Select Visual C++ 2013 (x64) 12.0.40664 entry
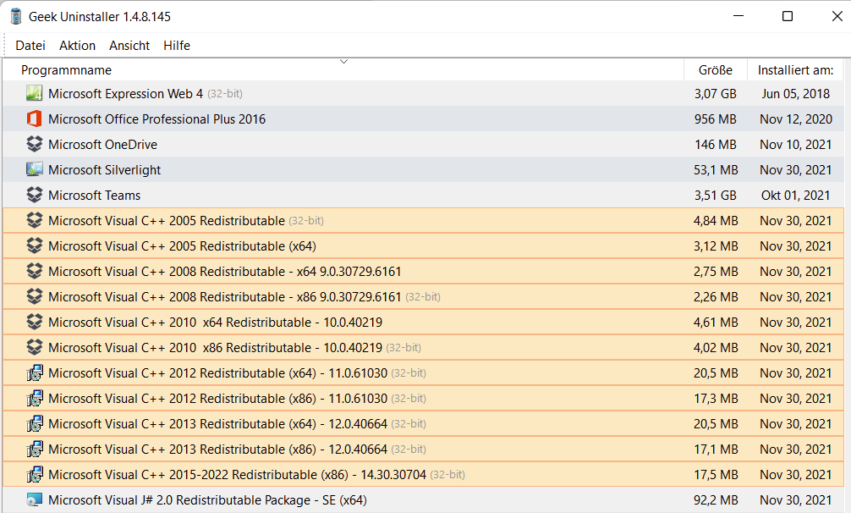Viewport: 851px width, 513px height. 423,423
